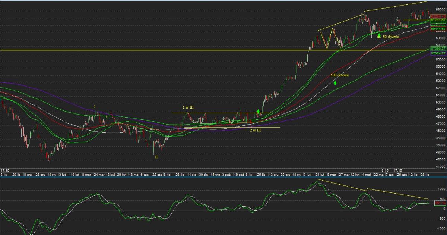Select the "50 dniowe" text label
This screenshot has height=235, width=447.
[x=391, y=37]
